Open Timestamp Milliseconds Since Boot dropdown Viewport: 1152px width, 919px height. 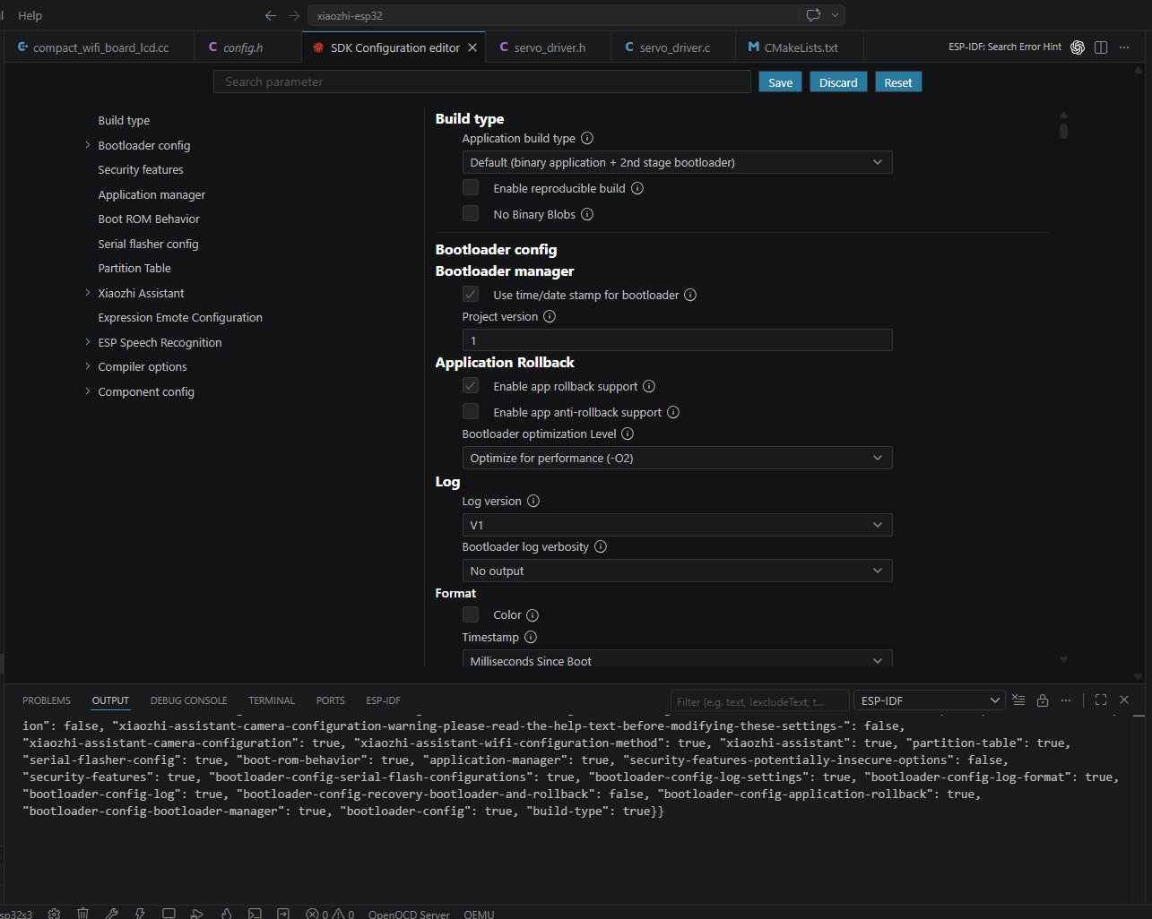pos(677,659)
